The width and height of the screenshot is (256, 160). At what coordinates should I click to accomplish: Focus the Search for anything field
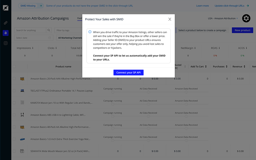[x=30, y=30]
